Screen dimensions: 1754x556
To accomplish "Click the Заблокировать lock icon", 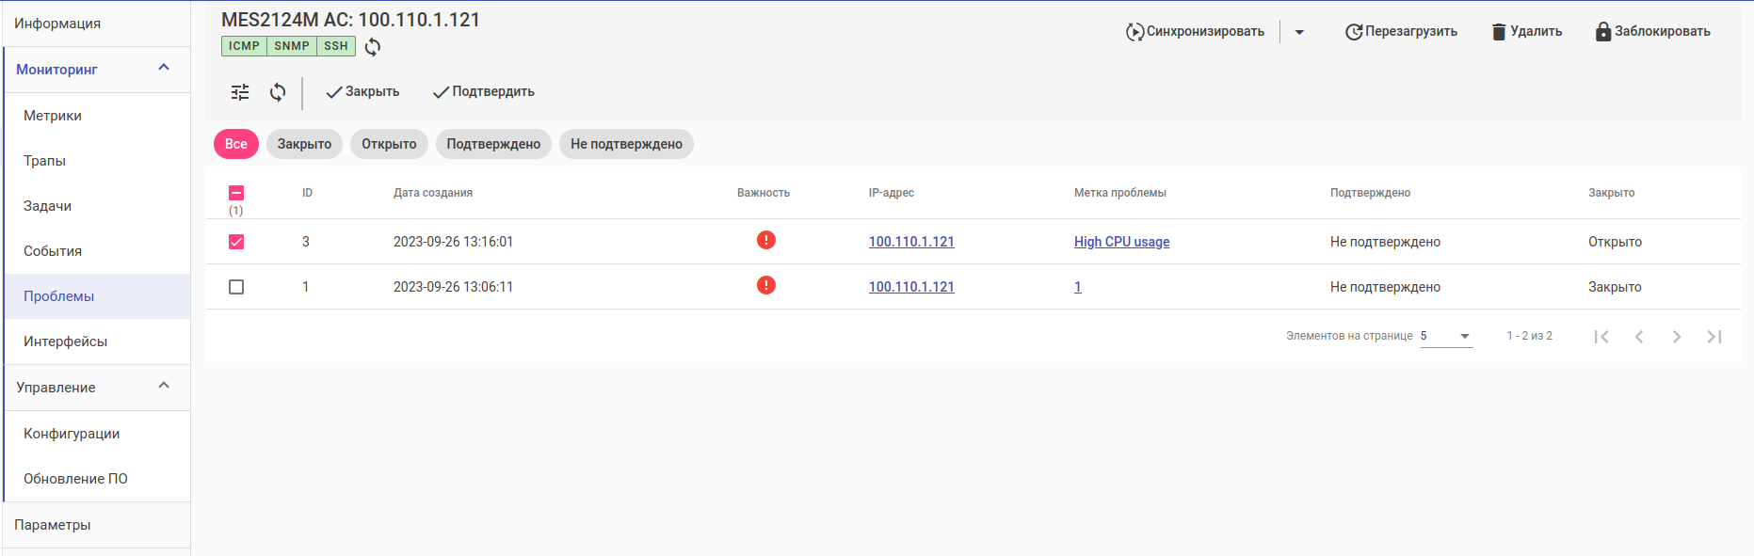I will point(1603,32).
